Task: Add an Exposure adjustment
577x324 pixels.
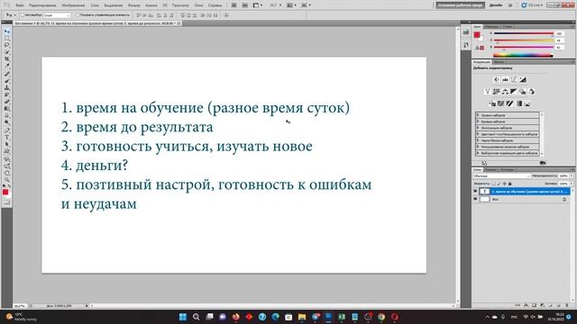Action: pyautogui.click(x=523, y=80)
